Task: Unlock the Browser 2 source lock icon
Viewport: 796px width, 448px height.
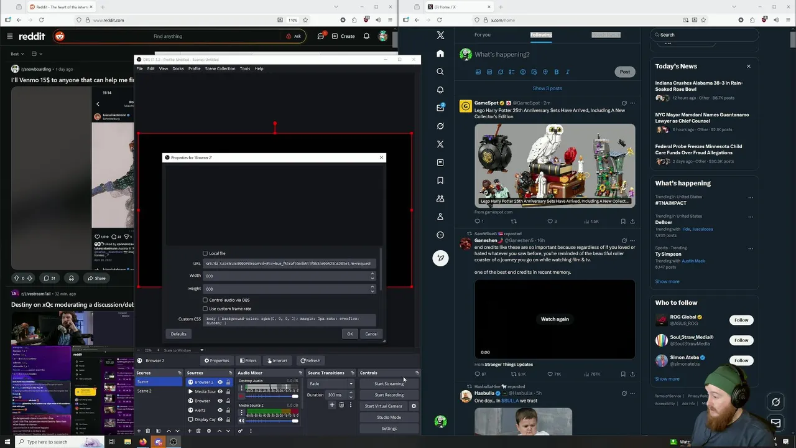Action: [x=228, y=382]
